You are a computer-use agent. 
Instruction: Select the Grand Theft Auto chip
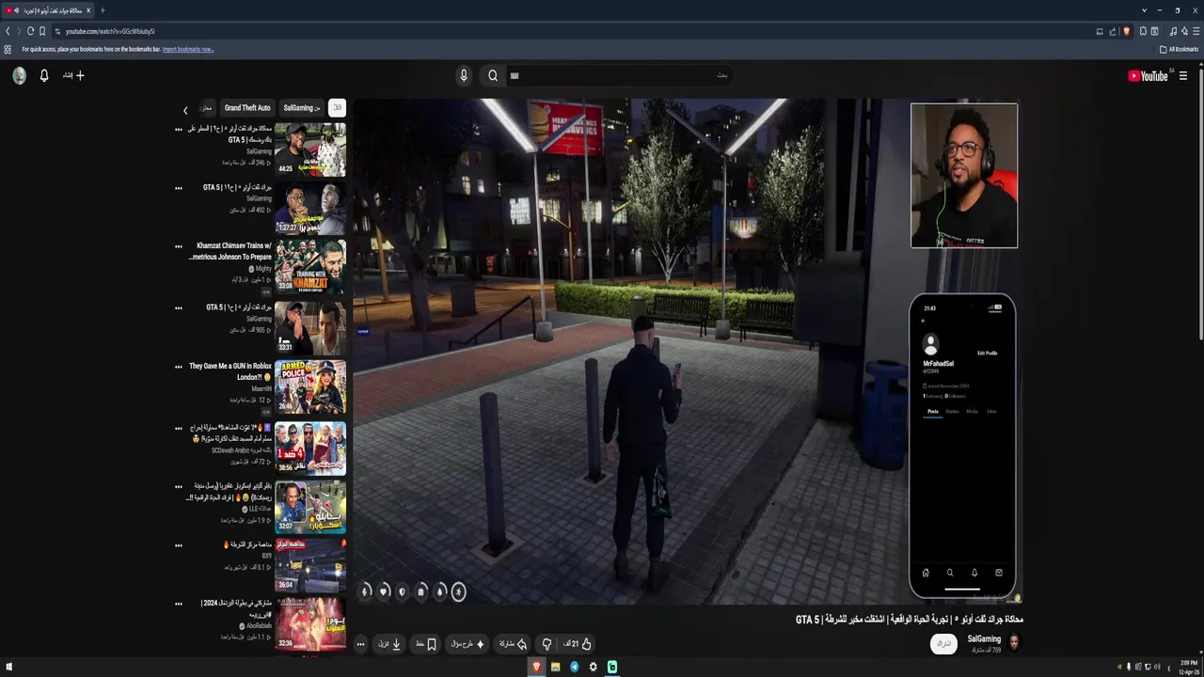pos(247,108)
